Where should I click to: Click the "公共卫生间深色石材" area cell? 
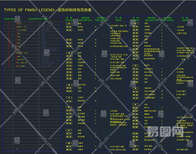184,117
